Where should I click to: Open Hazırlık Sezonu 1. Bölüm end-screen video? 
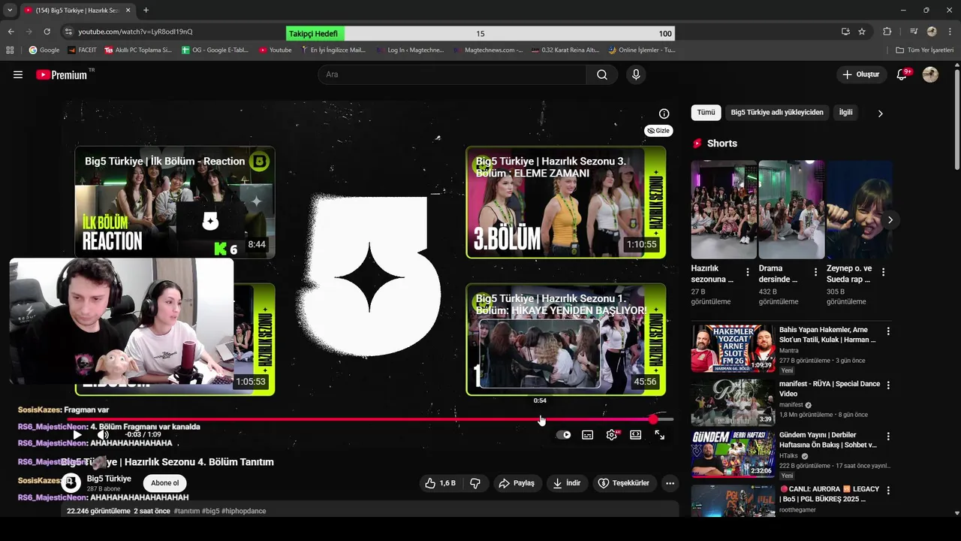coord(566,339)
